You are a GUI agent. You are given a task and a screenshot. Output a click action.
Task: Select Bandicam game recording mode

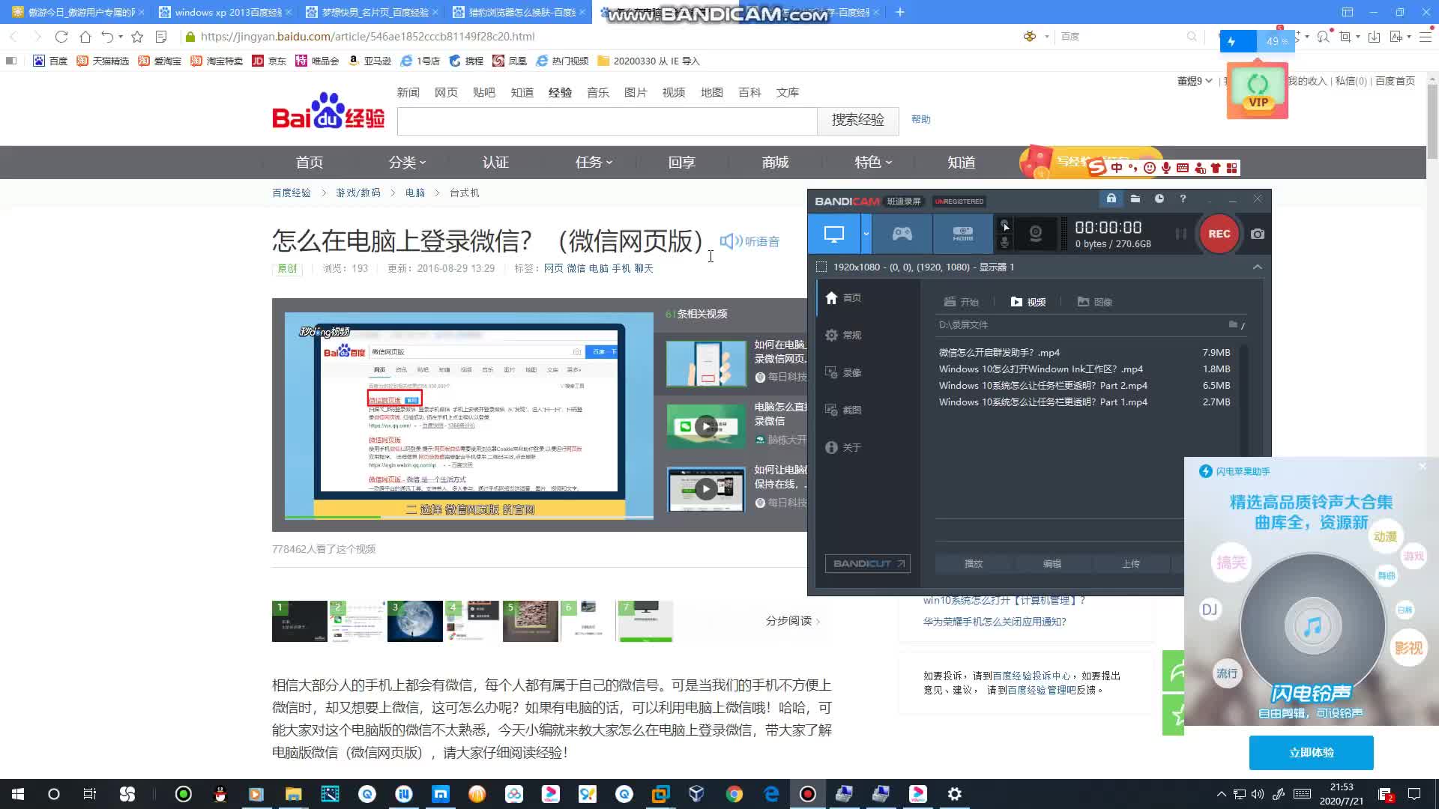pyautogui.click(x=902, y=234)
